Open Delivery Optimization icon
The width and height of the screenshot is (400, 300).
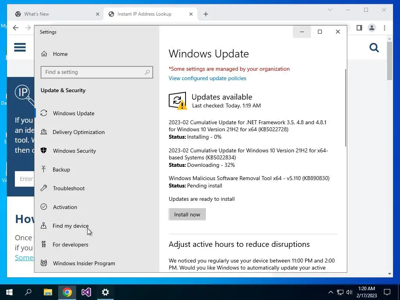pos(44,132)
